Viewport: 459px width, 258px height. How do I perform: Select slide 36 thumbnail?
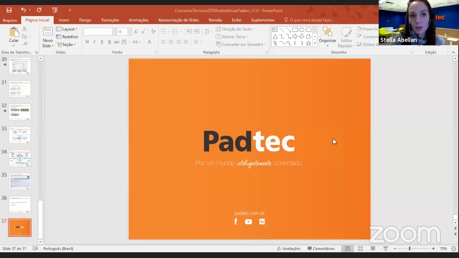tap(20, 204)
